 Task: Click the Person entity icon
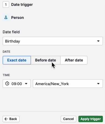pyautogui.click(x=6, y=18)
